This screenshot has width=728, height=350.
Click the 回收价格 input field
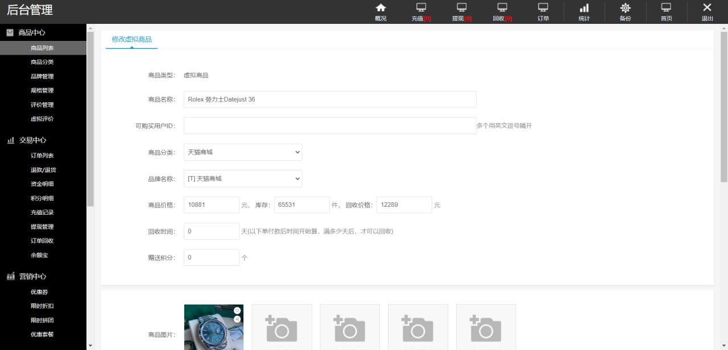(404, 205)
